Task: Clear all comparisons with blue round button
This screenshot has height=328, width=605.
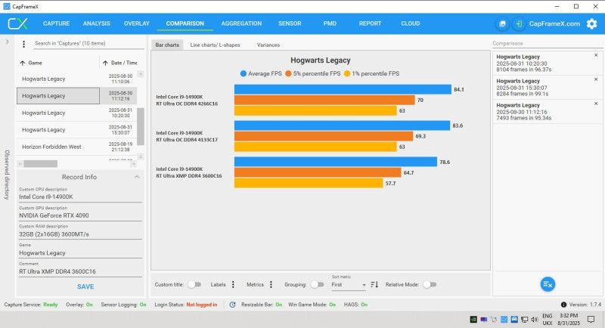Action: (548, 284)
